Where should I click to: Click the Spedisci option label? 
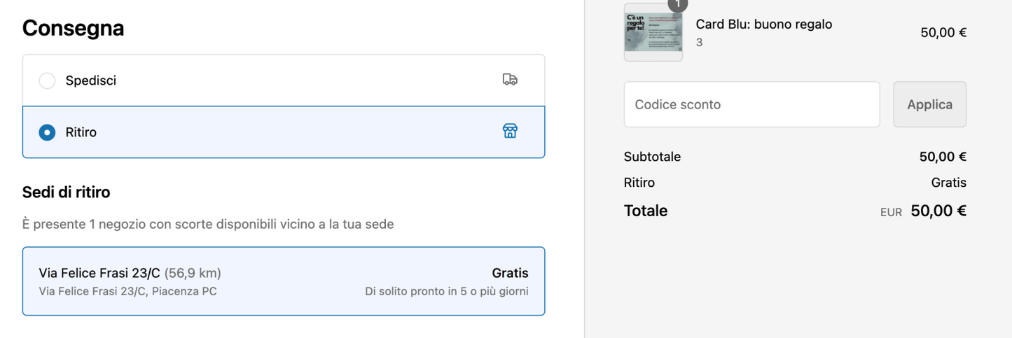(91, 80)
